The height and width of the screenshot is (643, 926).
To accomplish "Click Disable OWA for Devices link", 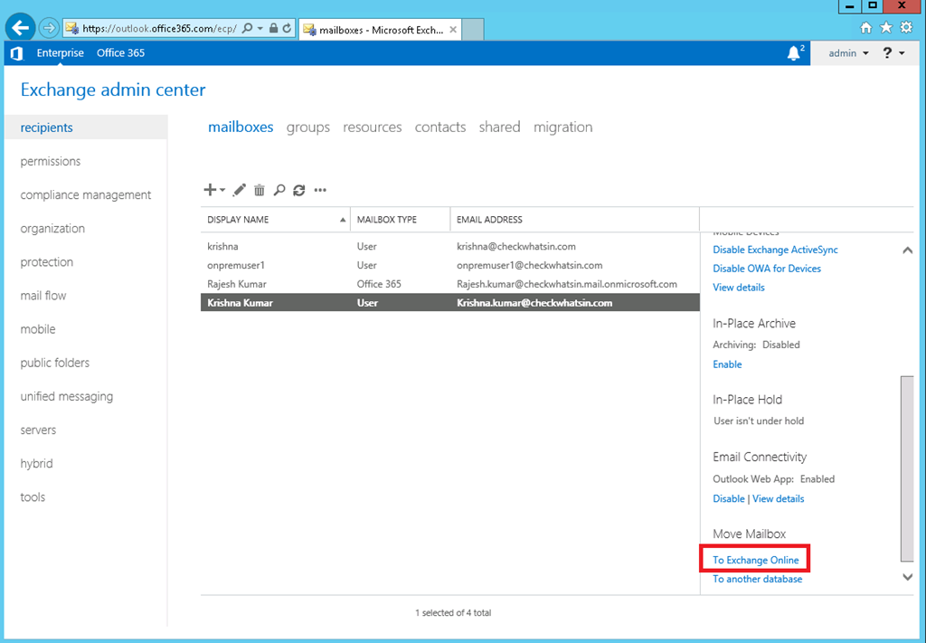I will pyautogui.click(x=767, y=269).
